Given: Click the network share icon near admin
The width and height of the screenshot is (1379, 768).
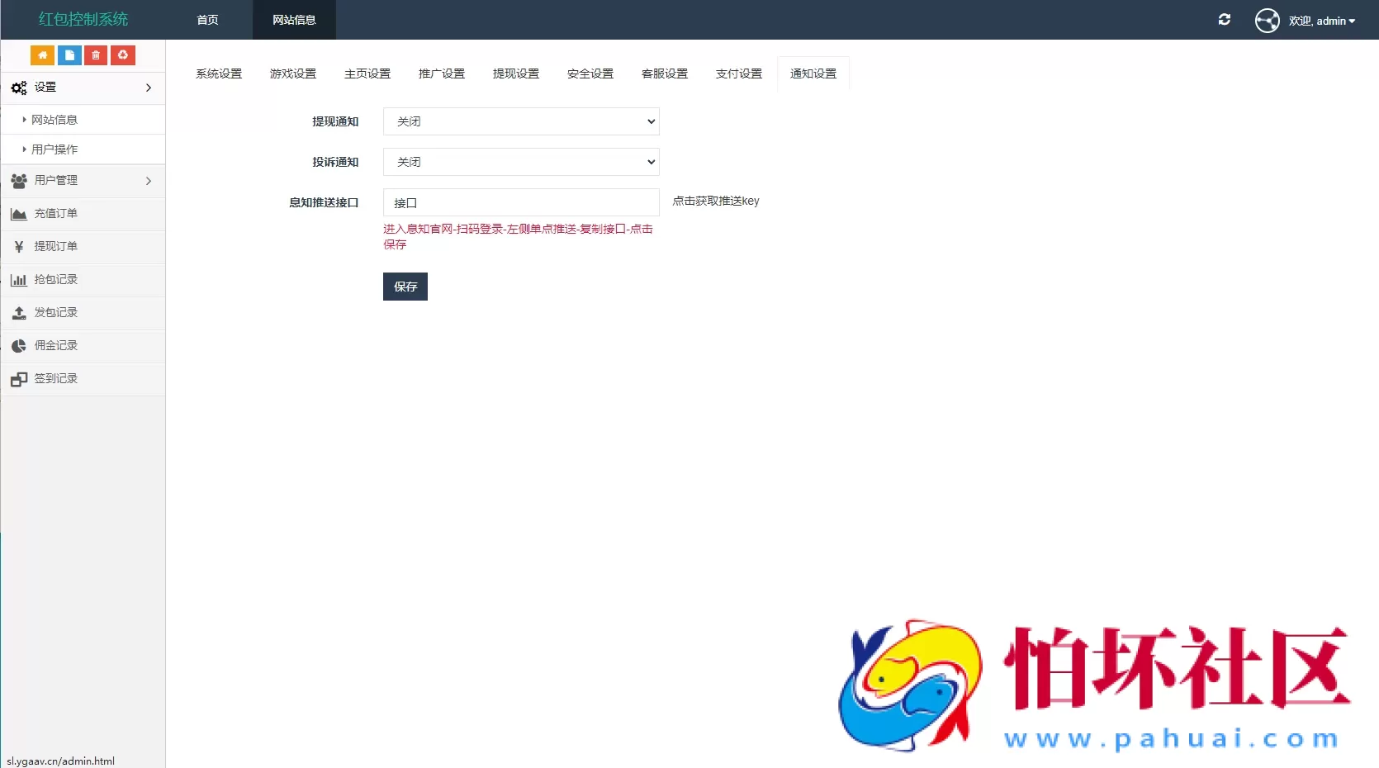Looking at the screenshot, I should 1268,20.
